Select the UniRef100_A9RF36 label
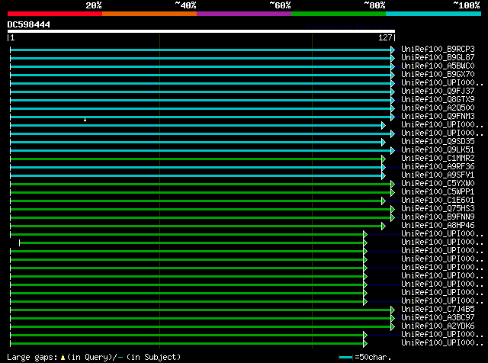This screenshot has width=488, height=363. tap(438, 167)
